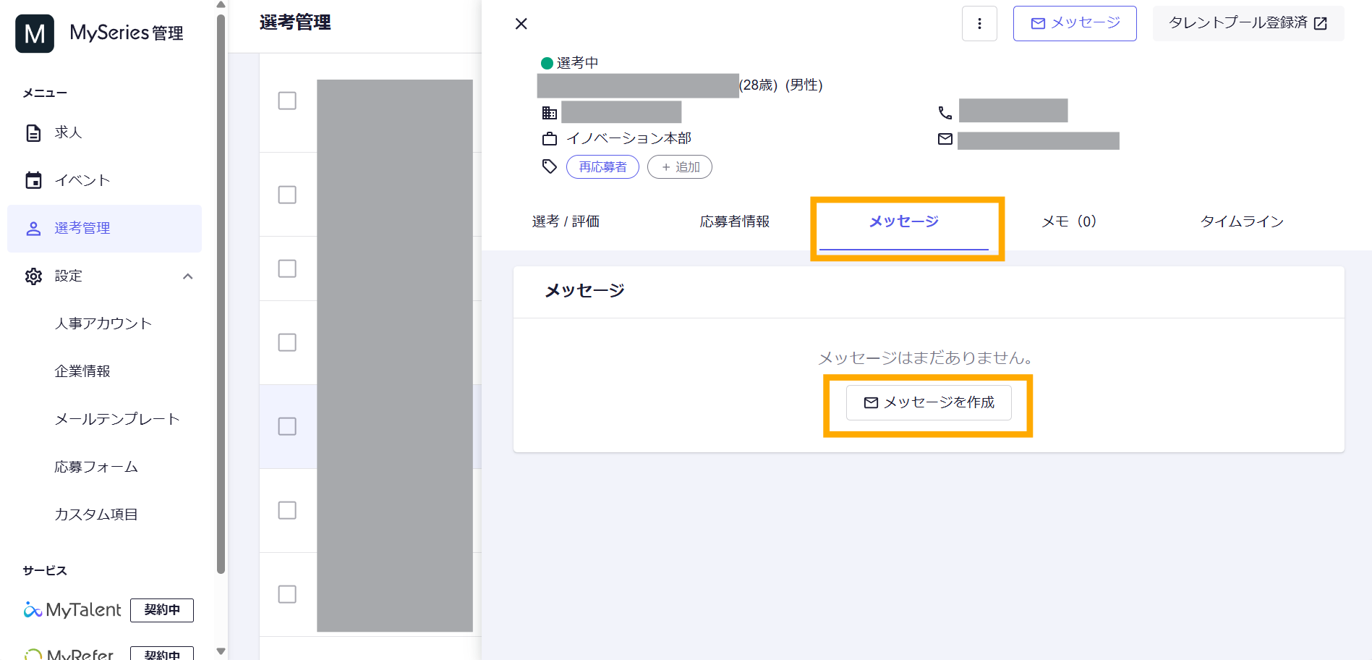The width and height of the screenshot is (1372, 660).
Task: Click the email envelope icon near address
Action: click(x=945, y=139)
